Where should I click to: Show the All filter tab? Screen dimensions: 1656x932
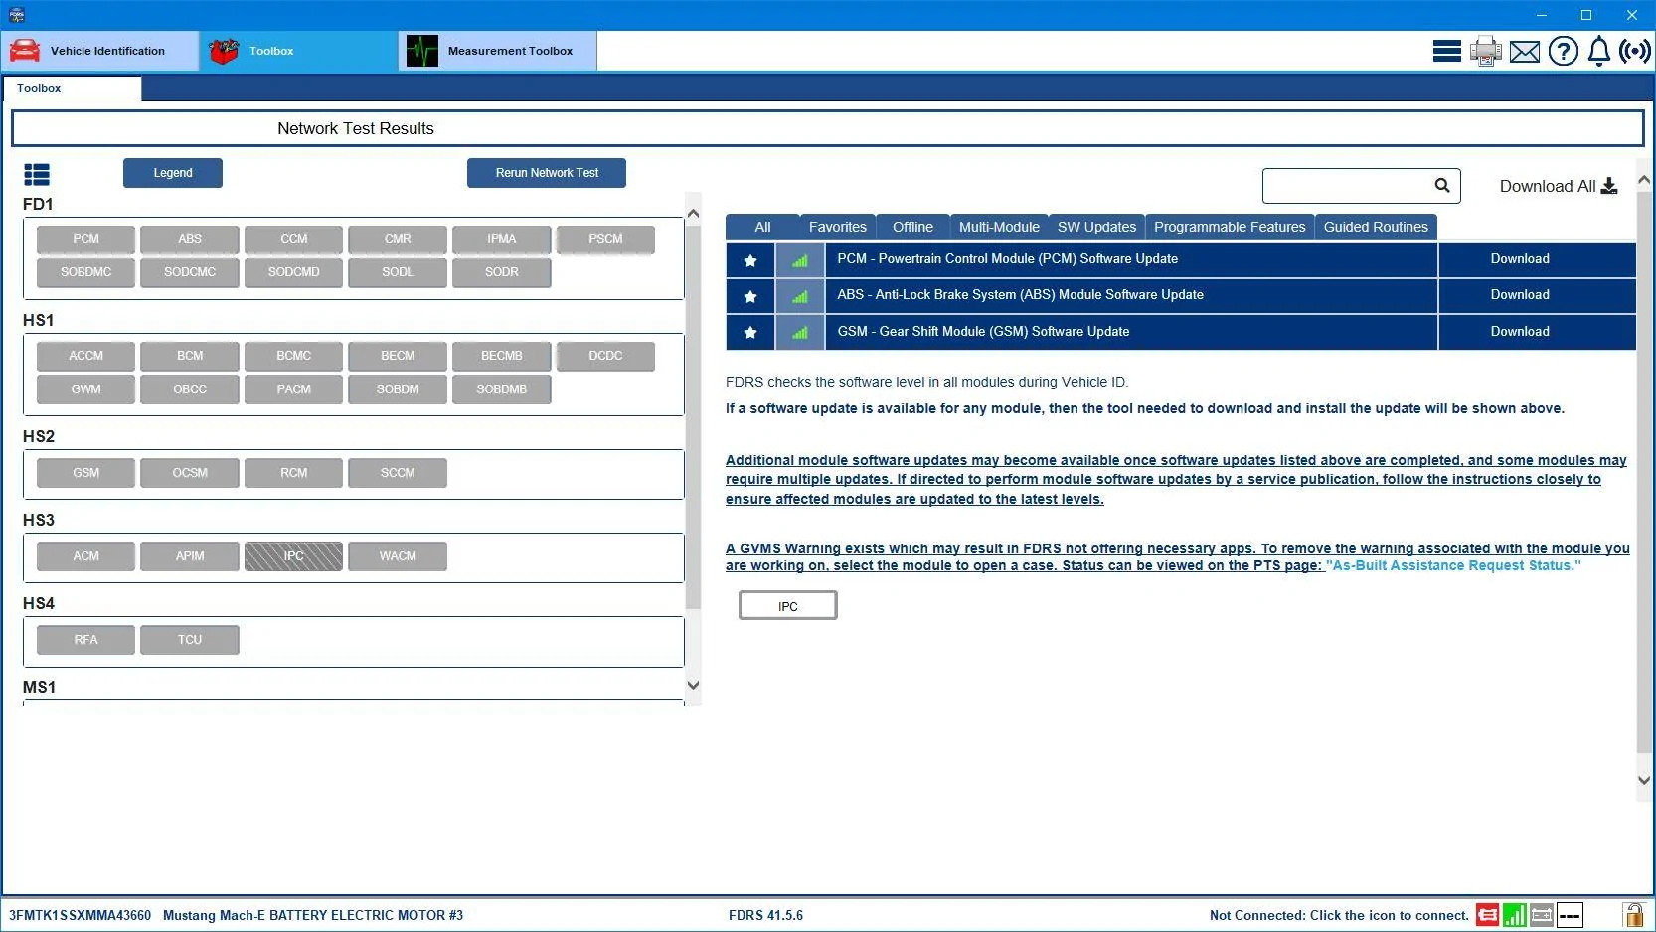click(x=762, y=227)
